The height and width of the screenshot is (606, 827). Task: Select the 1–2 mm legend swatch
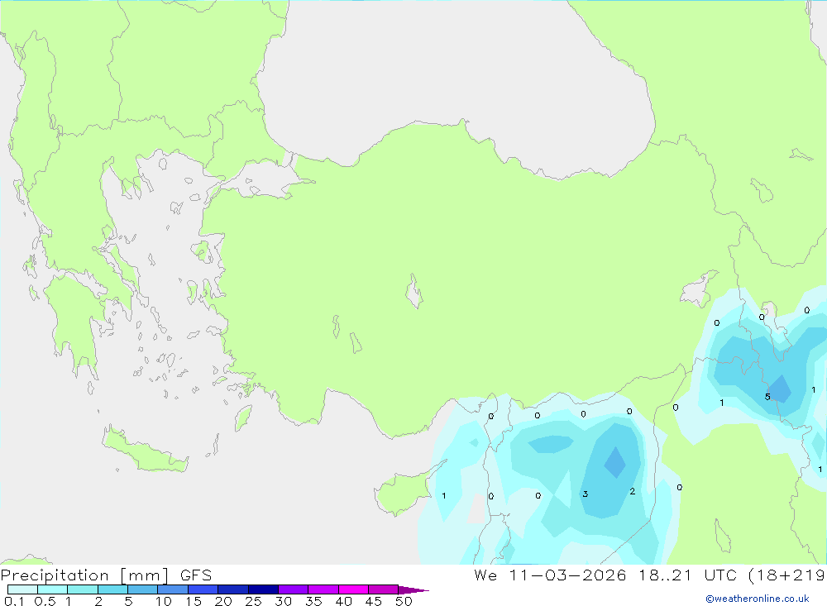(83, 589)
